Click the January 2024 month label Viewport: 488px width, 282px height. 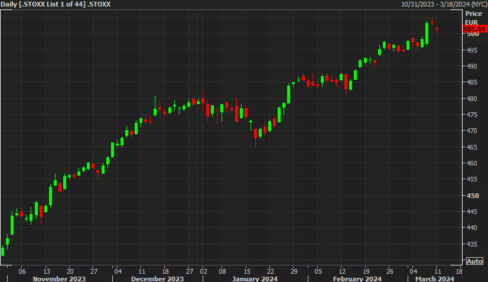pos(255,278)
